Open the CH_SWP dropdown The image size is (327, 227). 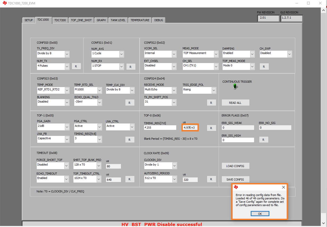click(290, 54)
